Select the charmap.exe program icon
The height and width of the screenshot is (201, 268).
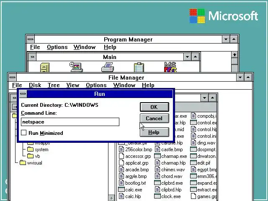[157, 156]
